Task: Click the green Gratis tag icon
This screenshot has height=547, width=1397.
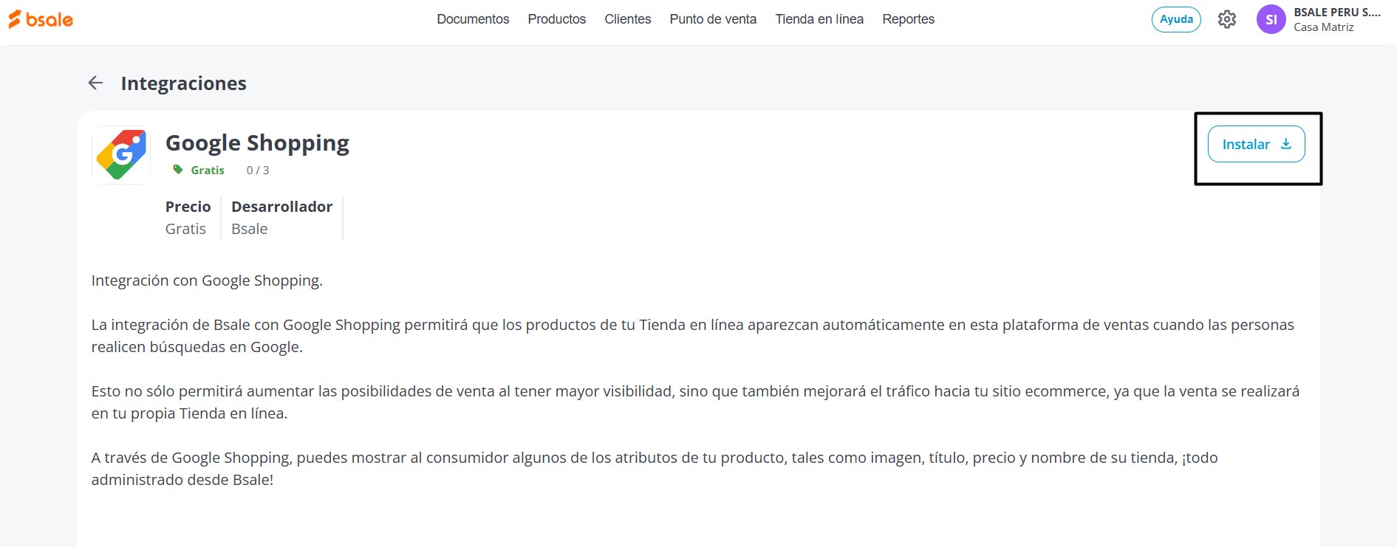Action: tap(177, 170)
